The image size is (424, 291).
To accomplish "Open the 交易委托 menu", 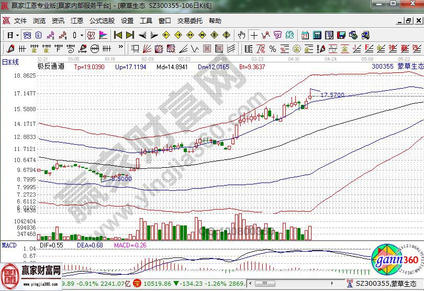I will pyautogui.click(x=189, y=21).
